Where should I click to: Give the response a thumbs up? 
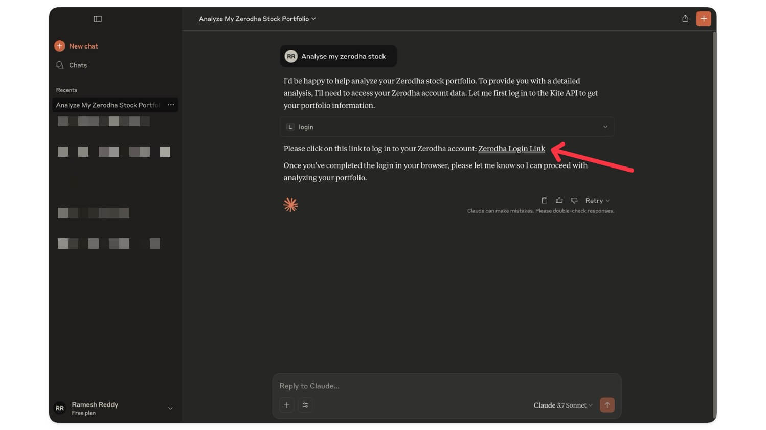click(x=559, y=200)
